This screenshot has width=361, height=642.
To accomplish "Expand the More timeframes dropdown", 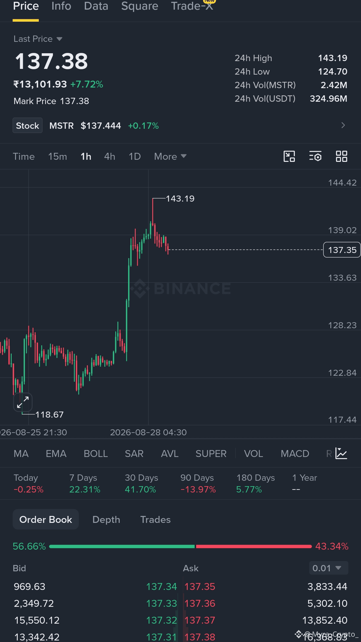I will click(170, 156).
